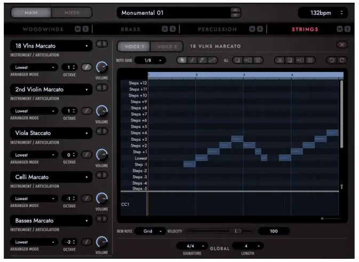Open pattern editor pencil for Celli Marcato
Screen dimensions: 359x262
pyautogui.click(x=86, y=199)
